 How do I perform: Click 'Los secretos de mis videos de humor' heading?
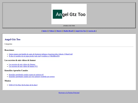coord(20,60)
